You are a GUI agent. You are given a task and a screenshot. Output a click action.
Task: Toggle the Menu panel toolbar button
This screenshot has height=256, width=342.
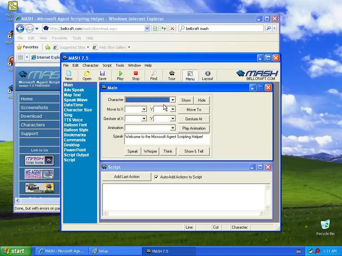coord(190,76)
